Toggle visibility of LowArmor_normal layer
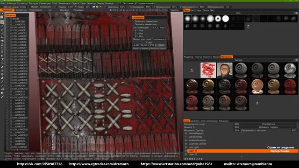This screenshot has height=168, width=299. coord(186,144)
